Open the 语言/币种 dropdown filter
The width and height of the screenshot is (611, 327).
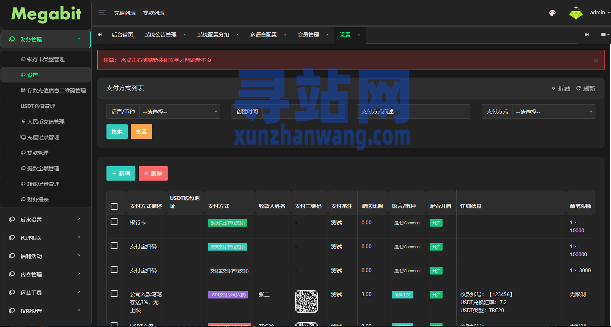pos(179,111)
